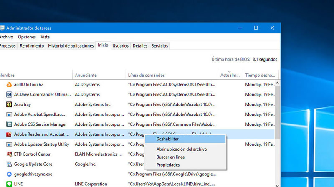
Task: Sort by Línea de comandos column
Action: pyautogui.click(x=172, y=75)
